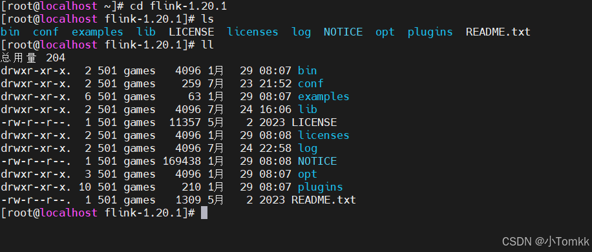
Task: Click "lib" in the ls output row
Action: [x=146, y=32]
